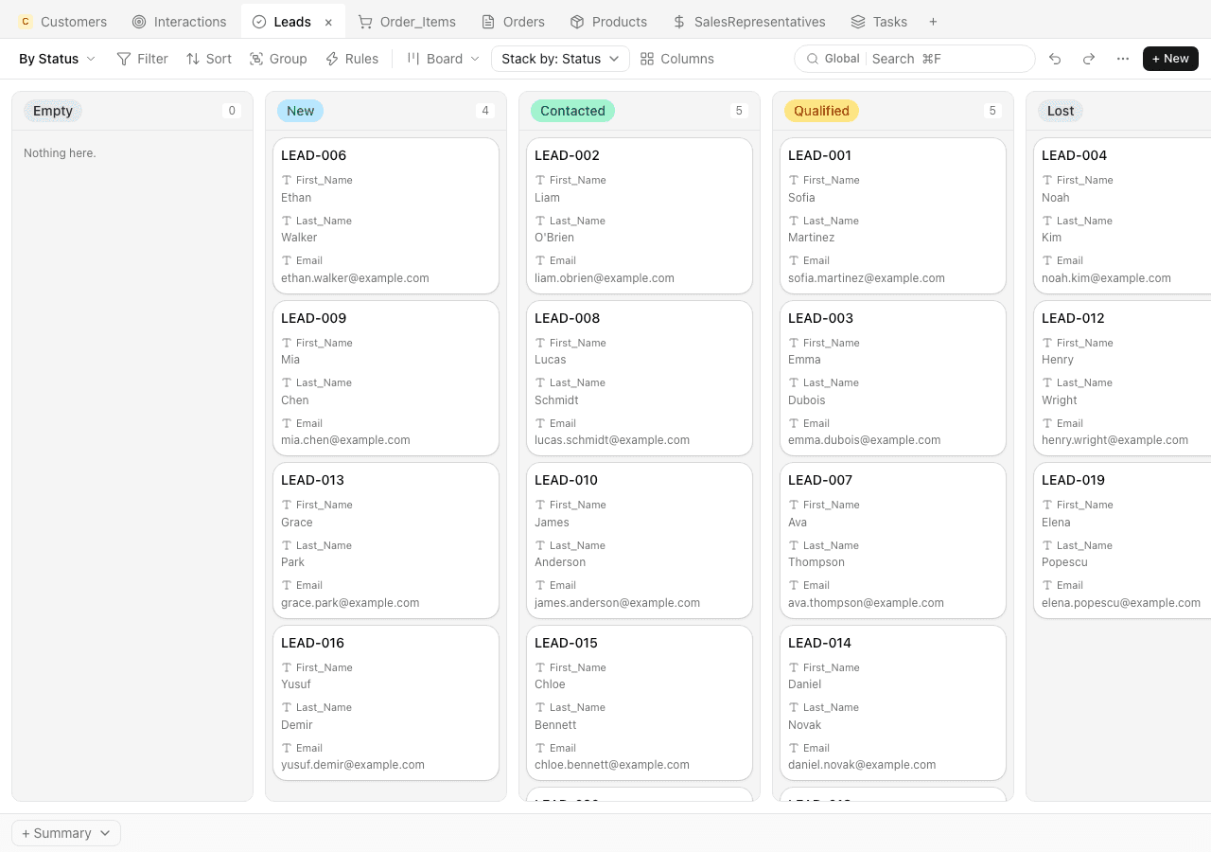Expand the By Status view dropdown
Image resolution: width=1211 pixels, height=852 pixels.
click(57, 59)
